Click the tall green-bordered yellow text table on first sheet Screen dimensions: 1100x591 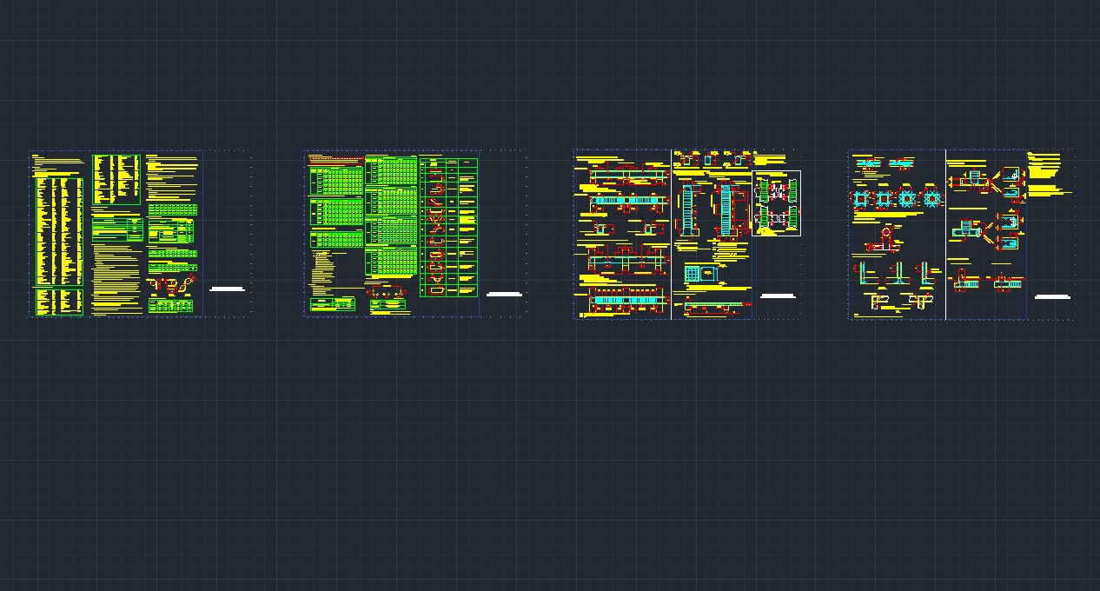pos(59,230)
